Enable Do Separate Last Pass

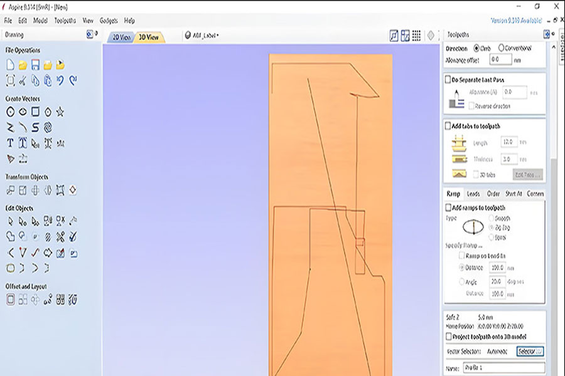(448, 79)
